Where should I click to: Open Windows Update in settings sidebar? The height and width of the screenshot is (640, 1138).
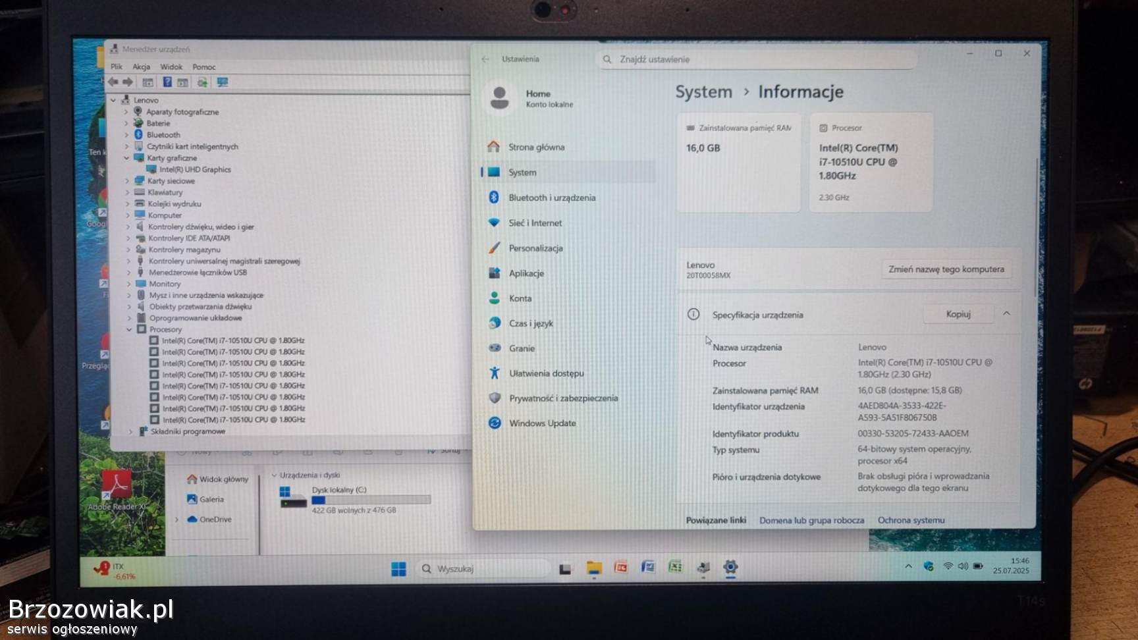point(541,423)
